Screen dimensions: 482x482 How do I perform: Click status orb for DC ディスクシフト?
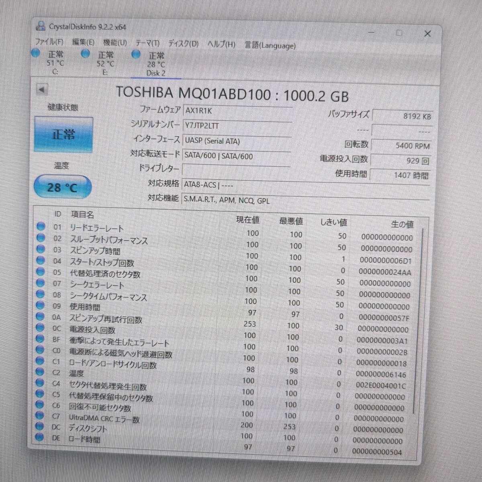coord(39,426)
